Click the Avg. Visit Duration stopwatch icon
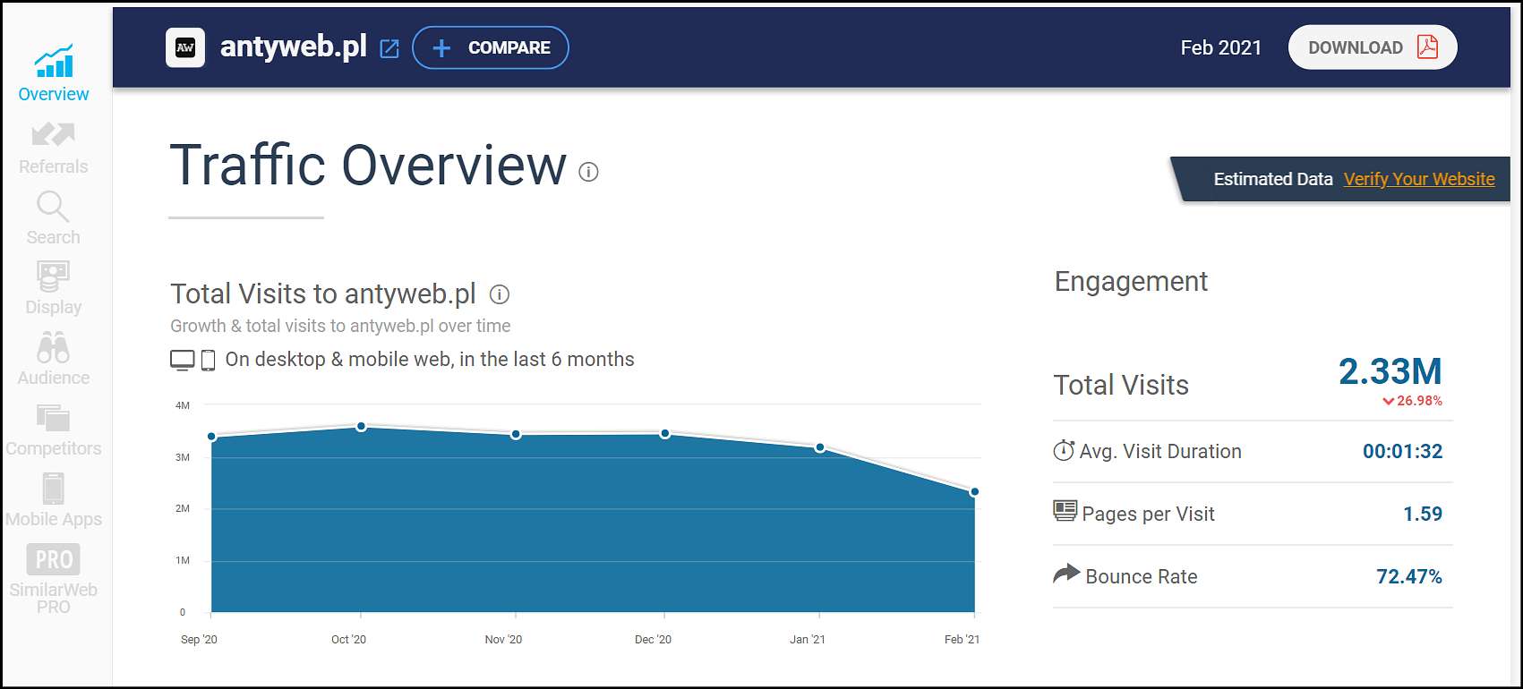Viewport: 1523px width, 689px height. pyautogui.click(x=1064, y=450)
